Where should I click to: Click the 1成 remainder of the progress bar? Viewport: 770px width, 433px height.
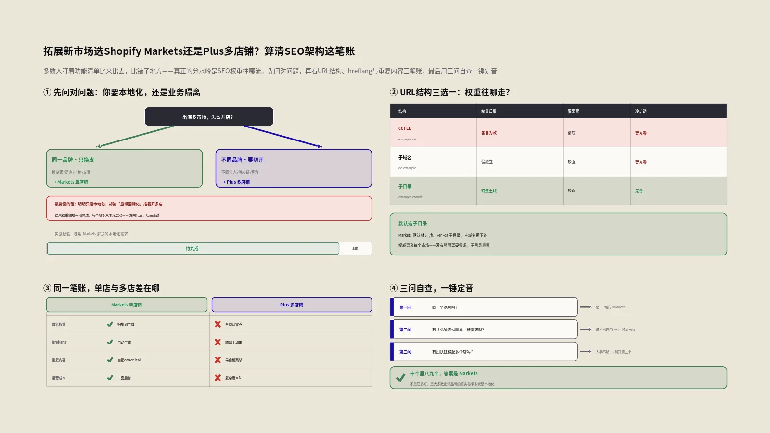point(355,248)
